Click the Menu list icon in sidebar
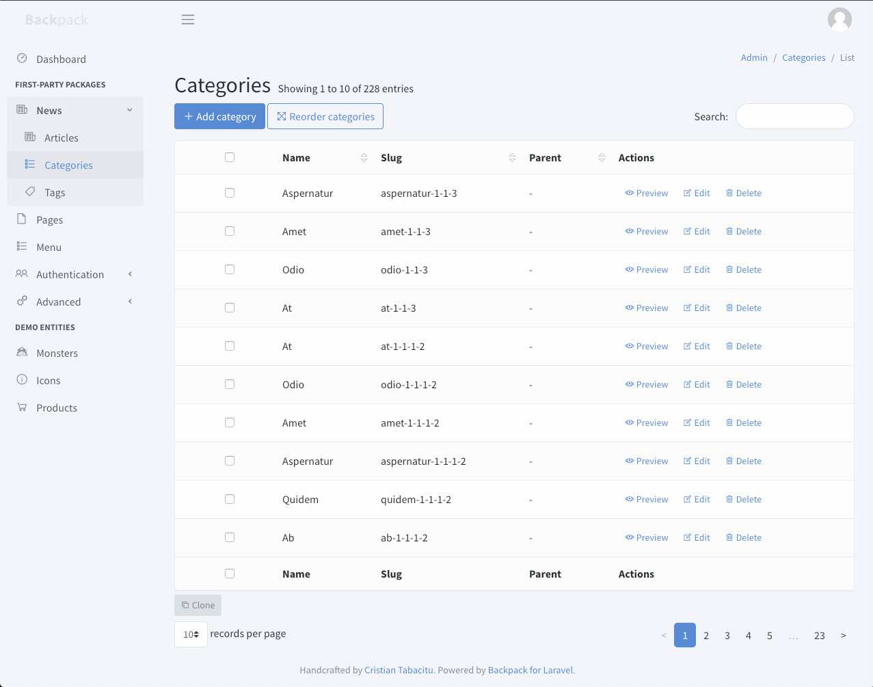 click(22, 247)
